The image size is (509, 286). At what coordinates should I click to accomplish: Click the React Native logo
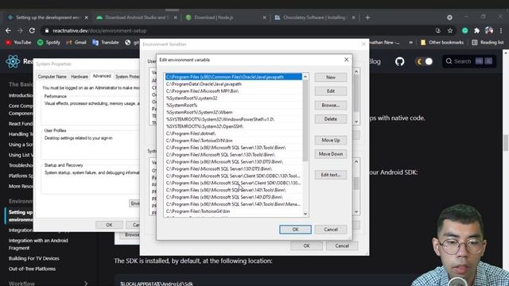coord(13,61)
